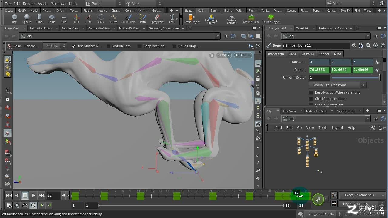Enable Keep Position... in pose toolbar
Image resolution: width=388 pixels, height=218 pixels.
click(x=140, y=46)
